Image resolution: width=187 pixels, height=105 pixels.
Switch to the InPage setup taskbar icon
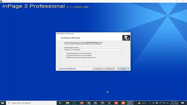coord(130,103)
